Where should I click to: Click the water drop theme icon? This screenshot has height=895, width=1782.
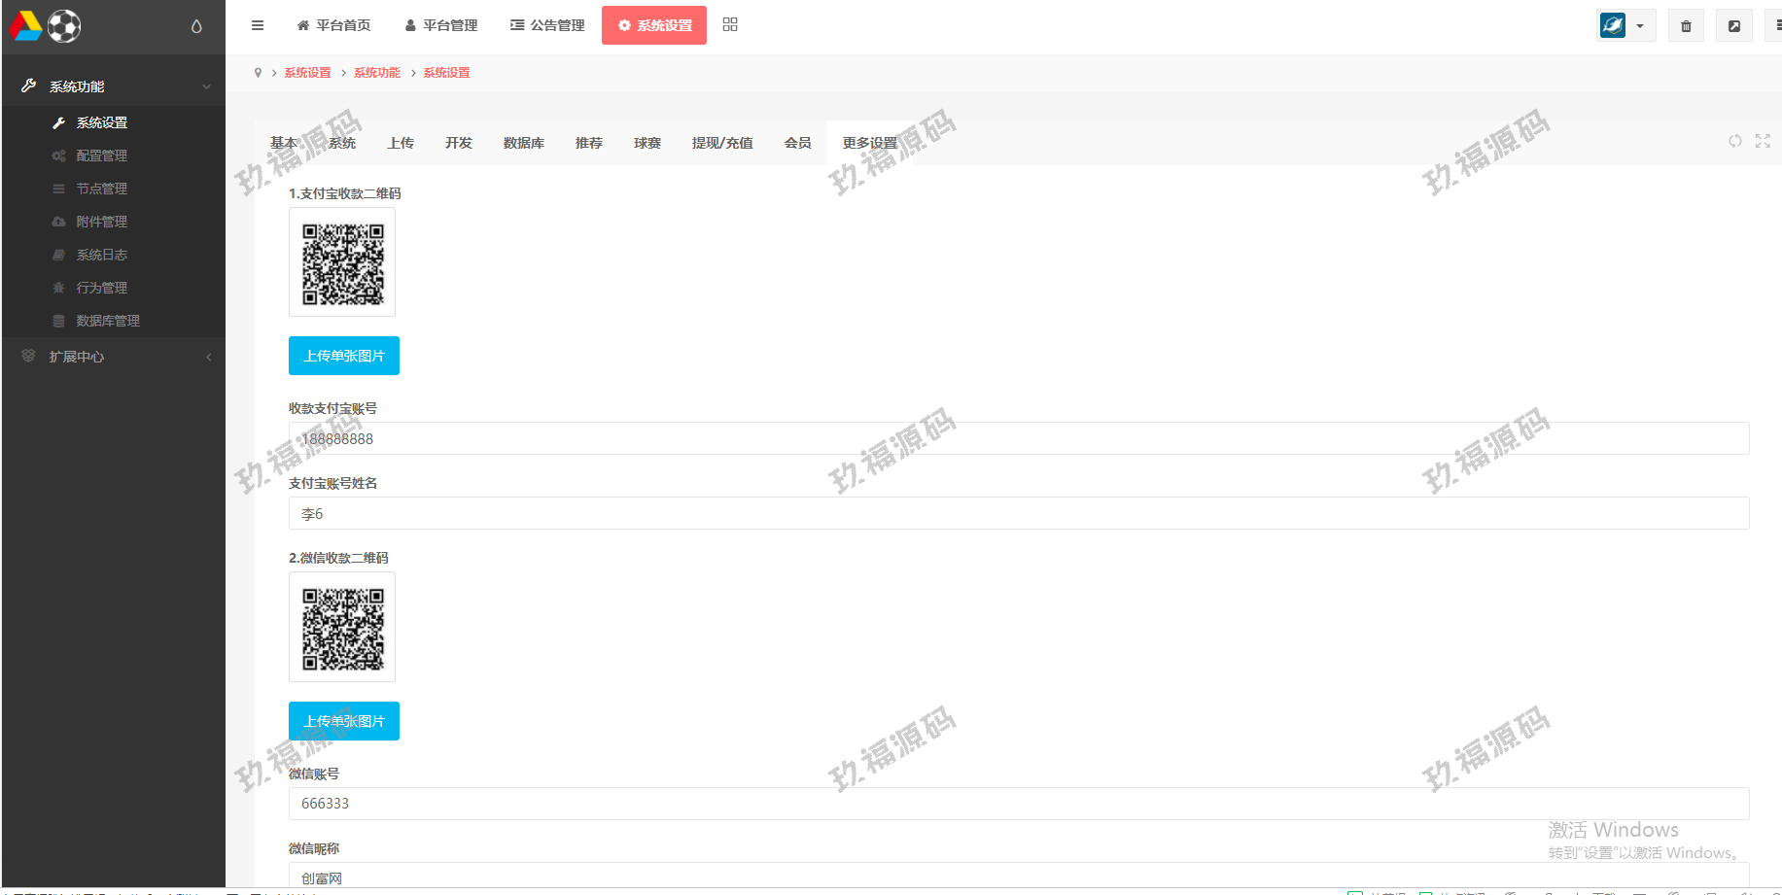(196, 26)
